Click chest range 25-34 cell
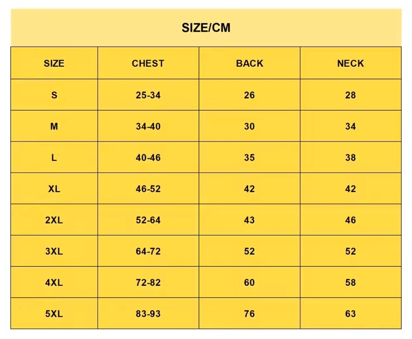Image resolution: width=412 pixels, height=339 pixels. coord(148,95)
